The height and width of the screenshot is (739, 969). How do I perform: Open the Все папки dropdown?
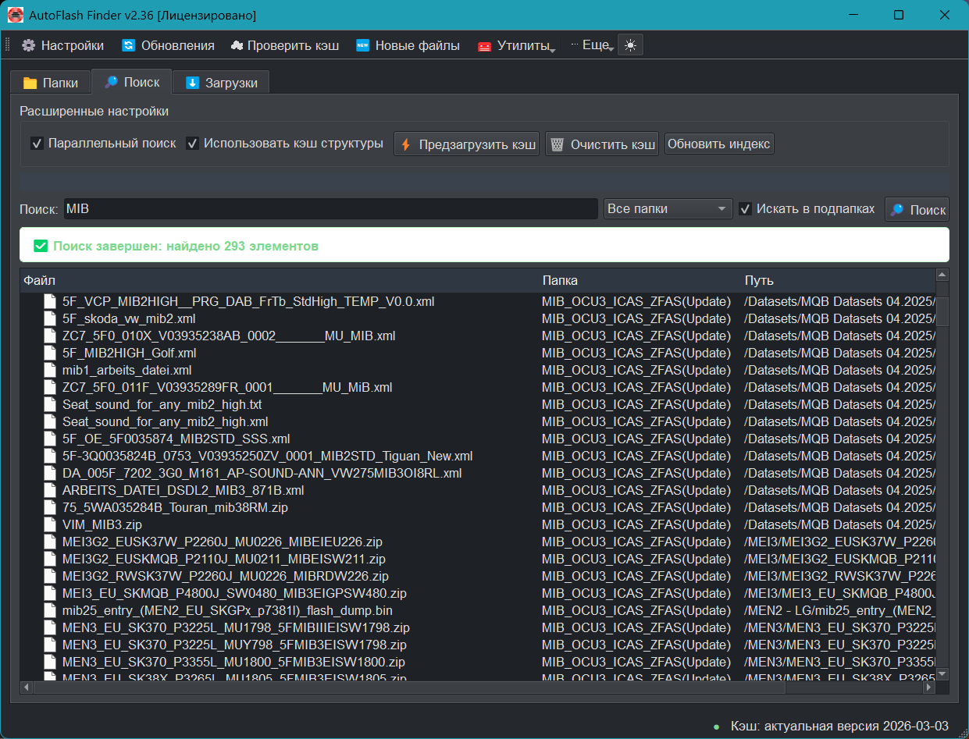(x=668, y=209)
